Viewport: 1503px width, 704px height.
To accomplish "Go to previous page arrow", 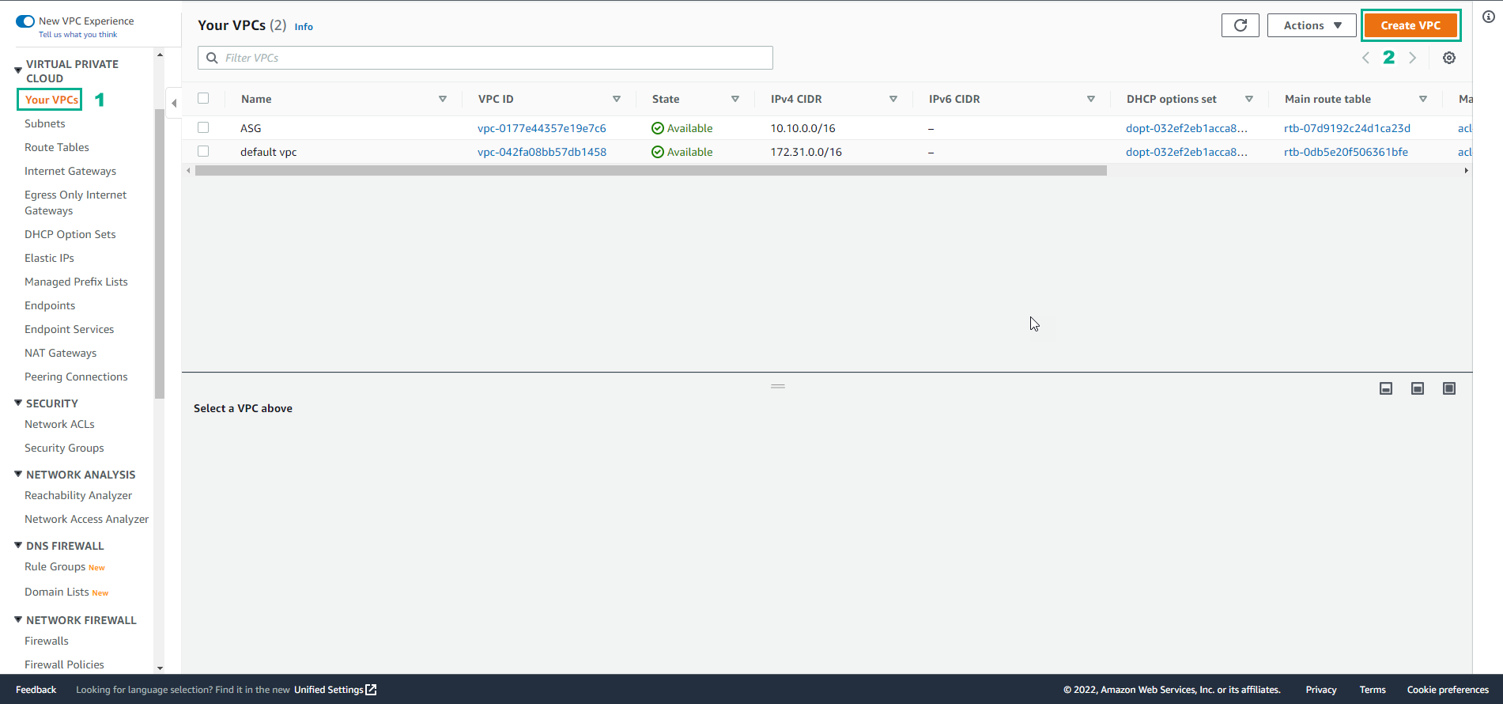I will [1365, 58].
